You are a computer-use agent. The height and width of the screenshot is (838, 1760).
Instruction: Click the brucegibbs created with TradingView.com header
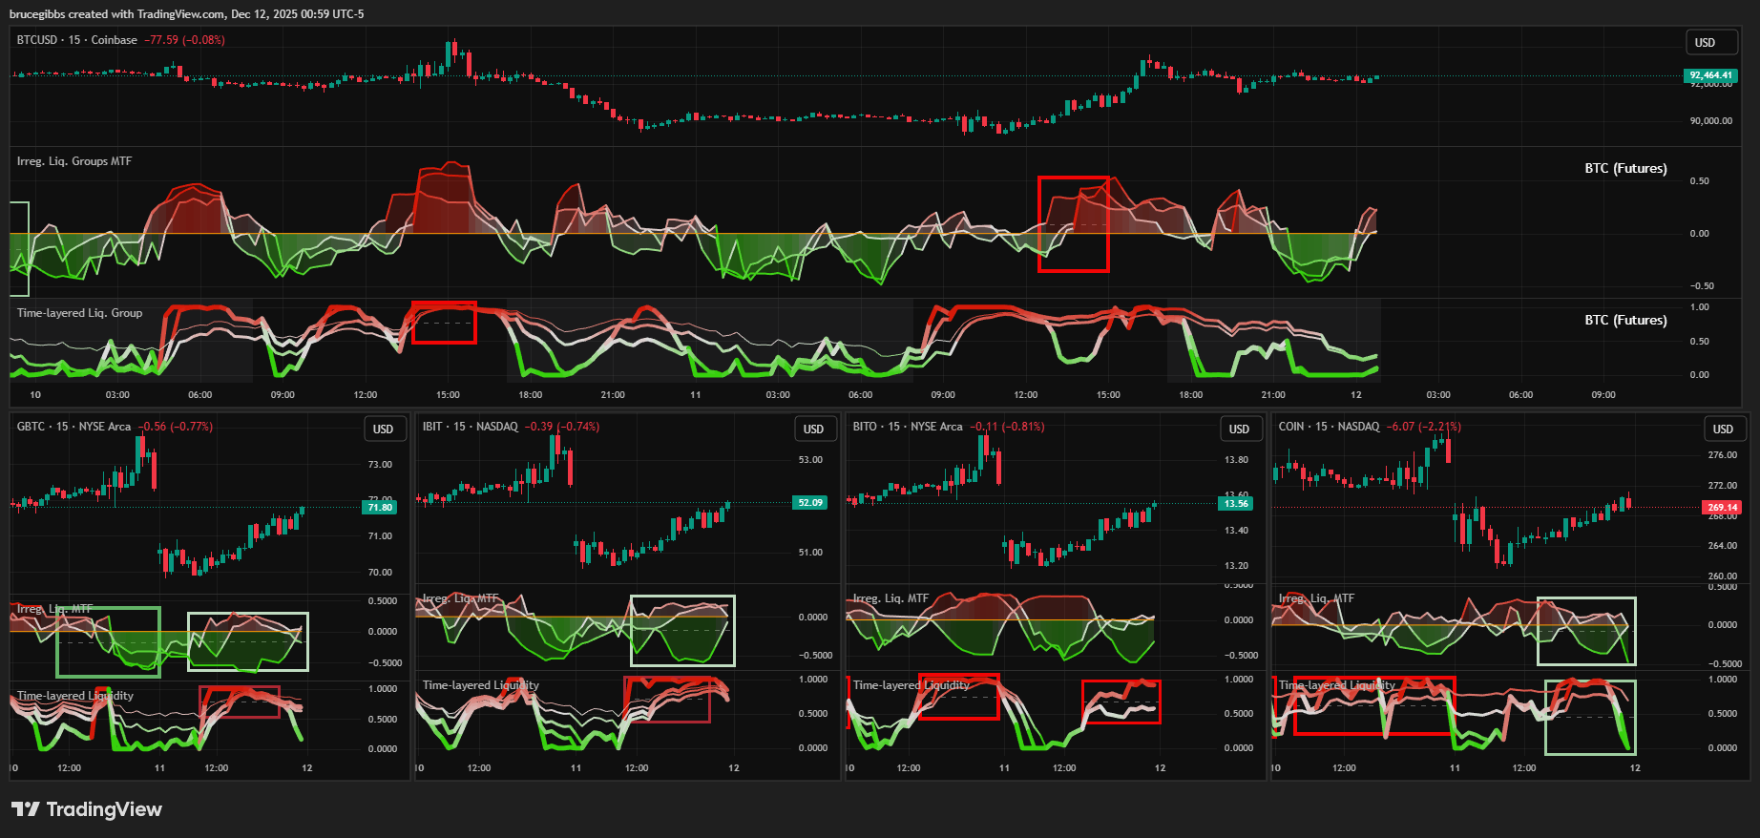(186, 14)
